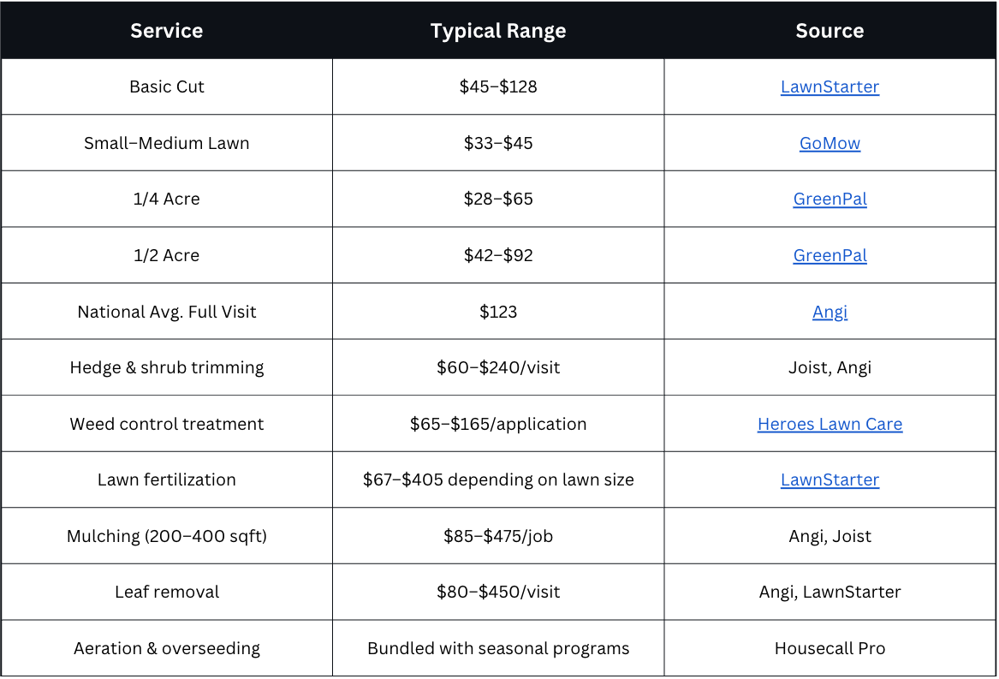Click the Angi, Joist source cell
The image size is (999, 679).
coord(830,535)
